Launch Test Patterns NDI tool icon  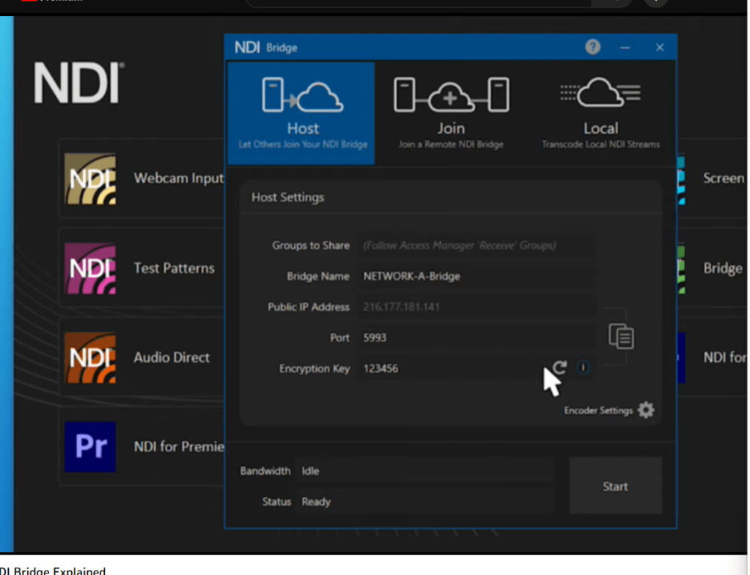coord(90,268)
